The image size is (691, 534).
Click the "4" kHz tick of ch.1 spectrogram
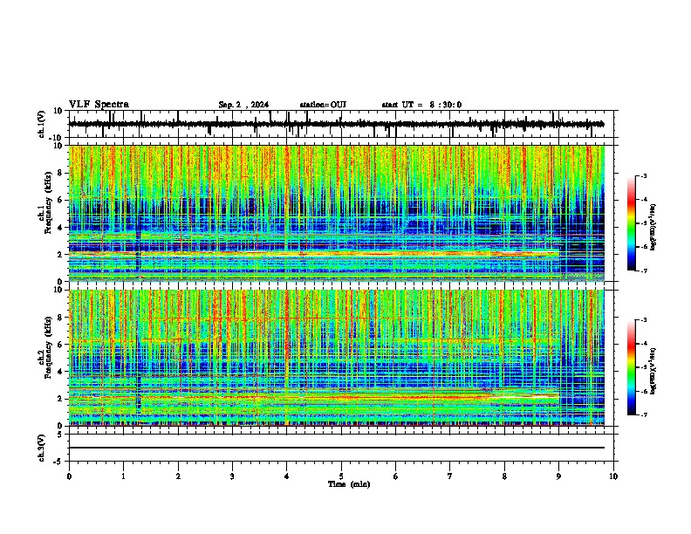click(60, 228)
